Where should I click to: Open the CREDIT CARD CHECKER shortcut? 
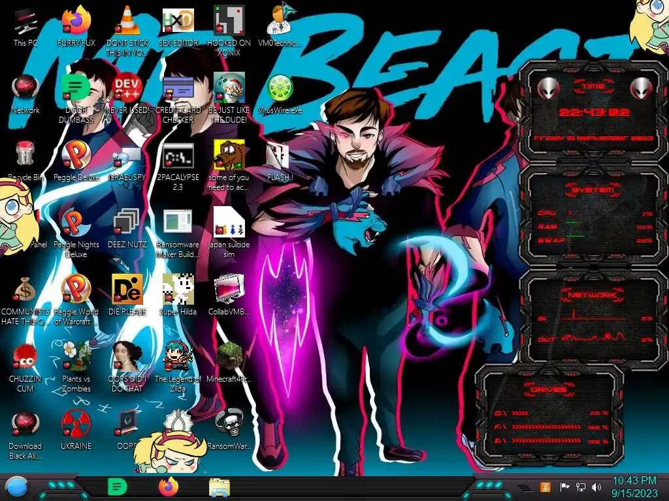click(x=178, y=99)
